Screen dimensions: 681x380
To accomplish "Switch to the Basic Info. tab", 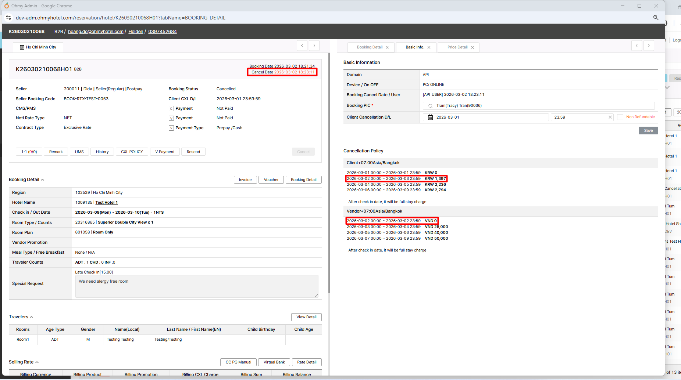I will (x=415, y=47).
